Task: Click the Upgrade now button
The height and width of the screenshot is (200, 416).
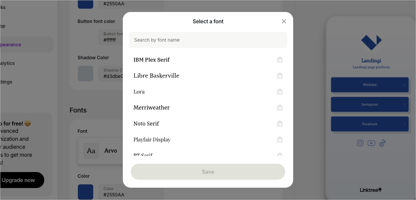Action: click(x=18, y=180)
